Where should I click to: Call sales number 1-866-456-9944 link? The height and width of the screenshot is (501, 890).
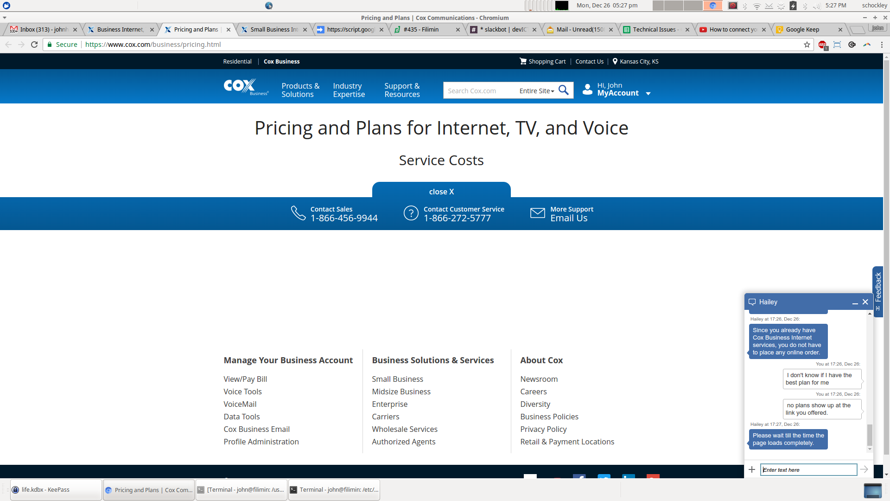tap(344, 218)
